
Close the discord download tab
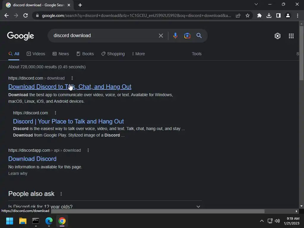tap(69, 5)
